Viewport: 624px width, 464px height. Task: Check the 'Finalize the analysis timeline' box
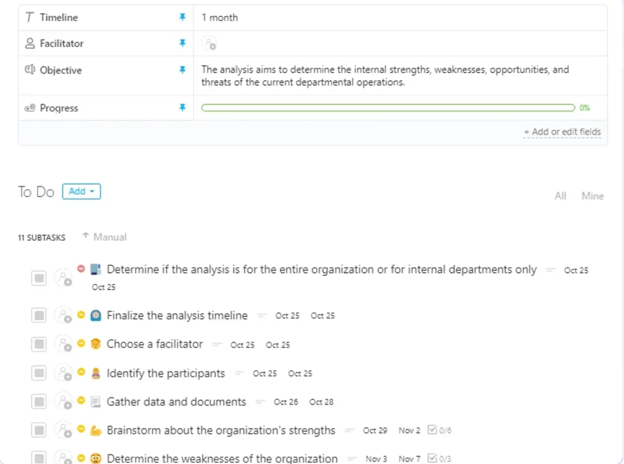point(39,315)
